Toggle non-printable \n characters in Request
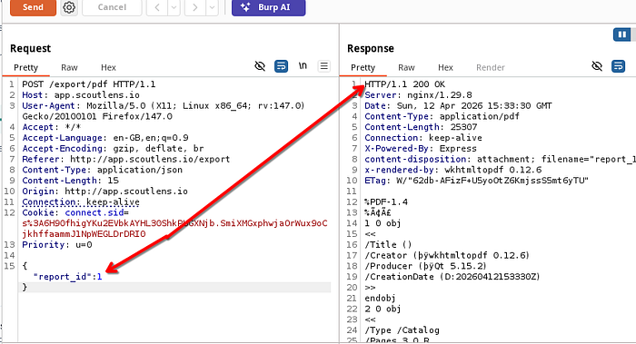 coord(303,65)
